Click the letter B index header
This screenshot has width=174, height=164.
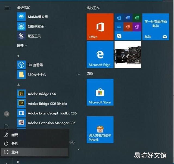click(x=18, y=162)
